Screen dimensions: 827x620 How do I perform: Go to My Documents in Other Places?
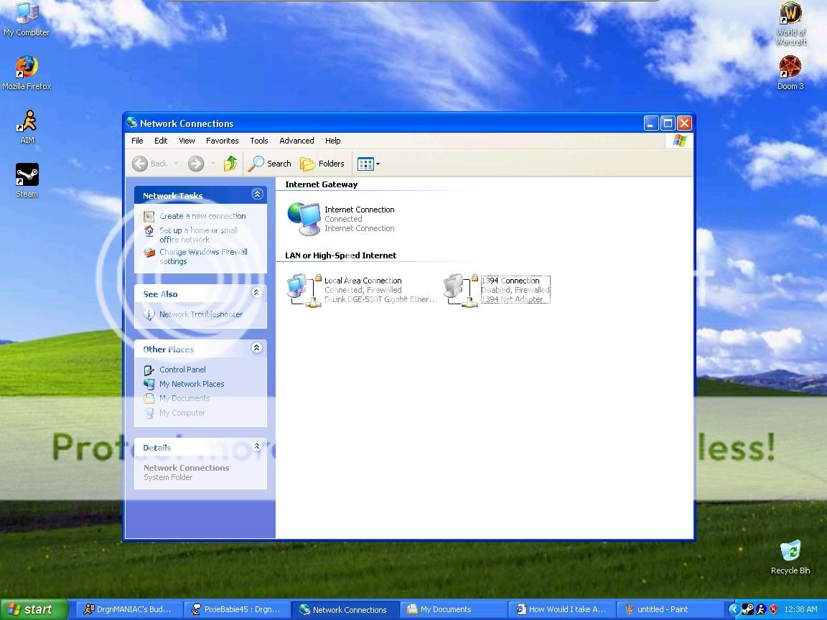pos(184,398)
